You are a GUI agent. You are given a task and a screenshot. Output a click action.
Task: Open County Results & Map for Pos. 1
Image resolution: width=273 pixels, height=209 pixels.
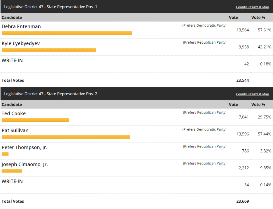coord(252,7)
